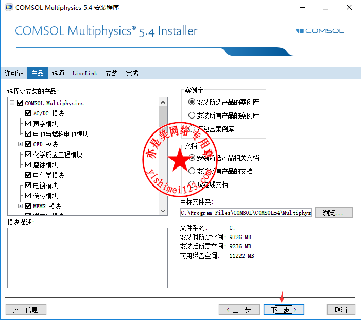Uncheck the 声学模块 checkbox
The height and width of the screenshot is (320, 361).
(x=28, y=124)
